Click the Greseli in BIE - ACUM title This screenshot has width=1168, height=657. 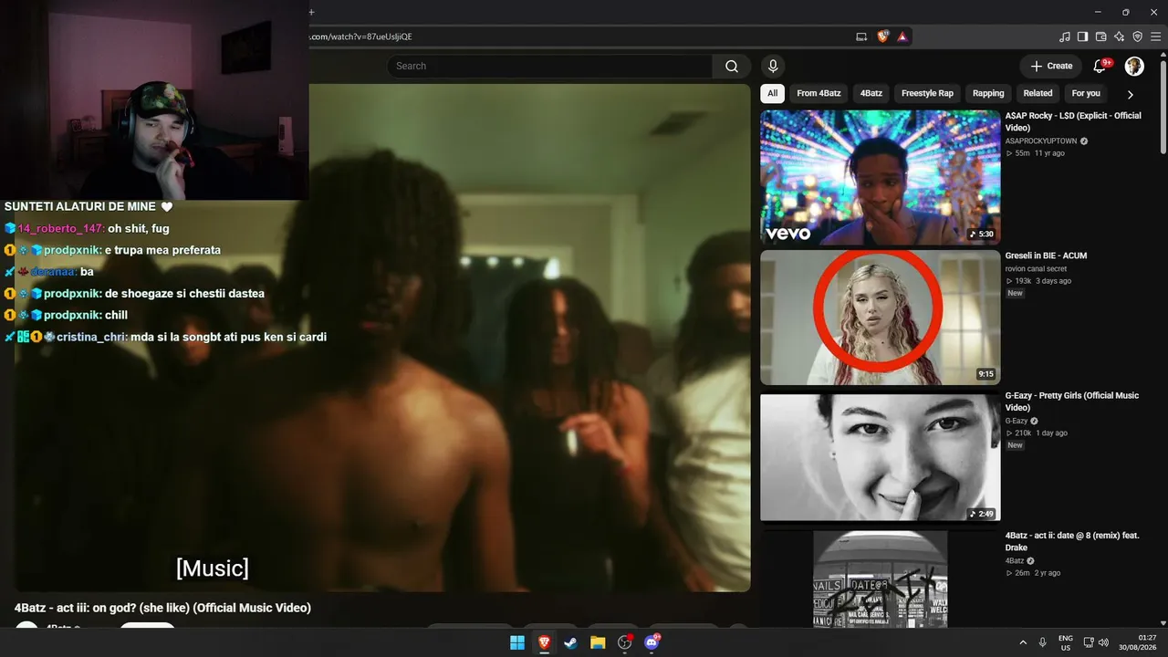[x=1046, y=255]
